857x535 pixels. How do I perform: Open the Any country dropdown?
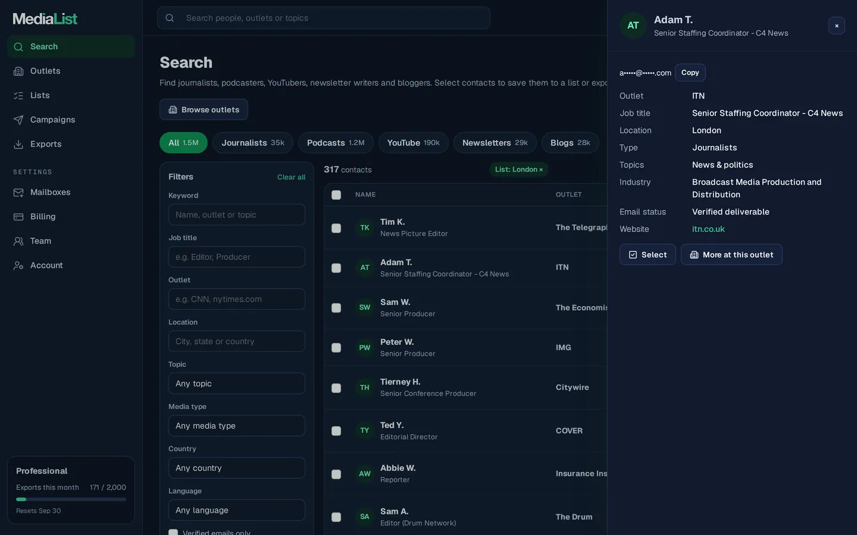[237, 468]
